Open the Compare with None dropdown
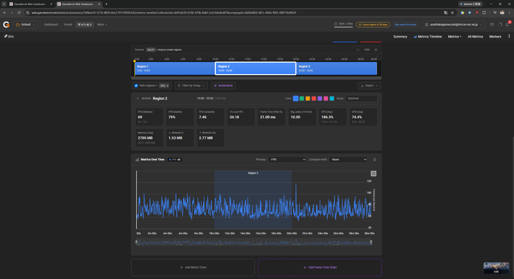 tap(348, 160)
